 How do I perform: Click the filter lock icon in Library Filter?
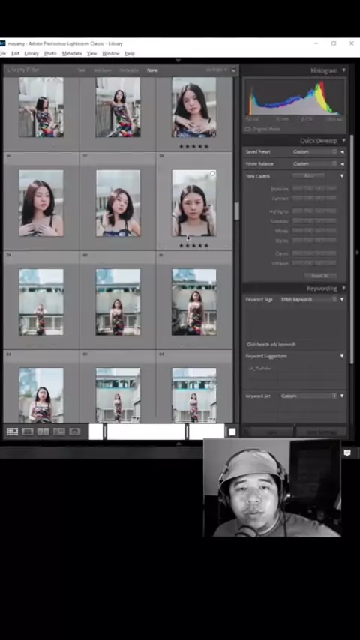pos(234,70)
